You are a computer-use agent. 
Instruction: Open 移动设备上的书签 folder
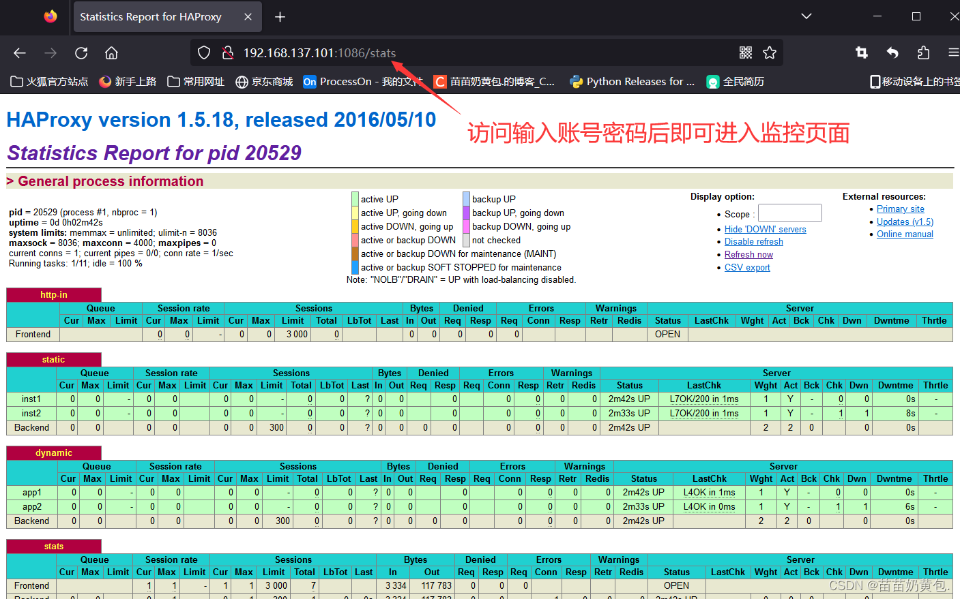[914, 82]
